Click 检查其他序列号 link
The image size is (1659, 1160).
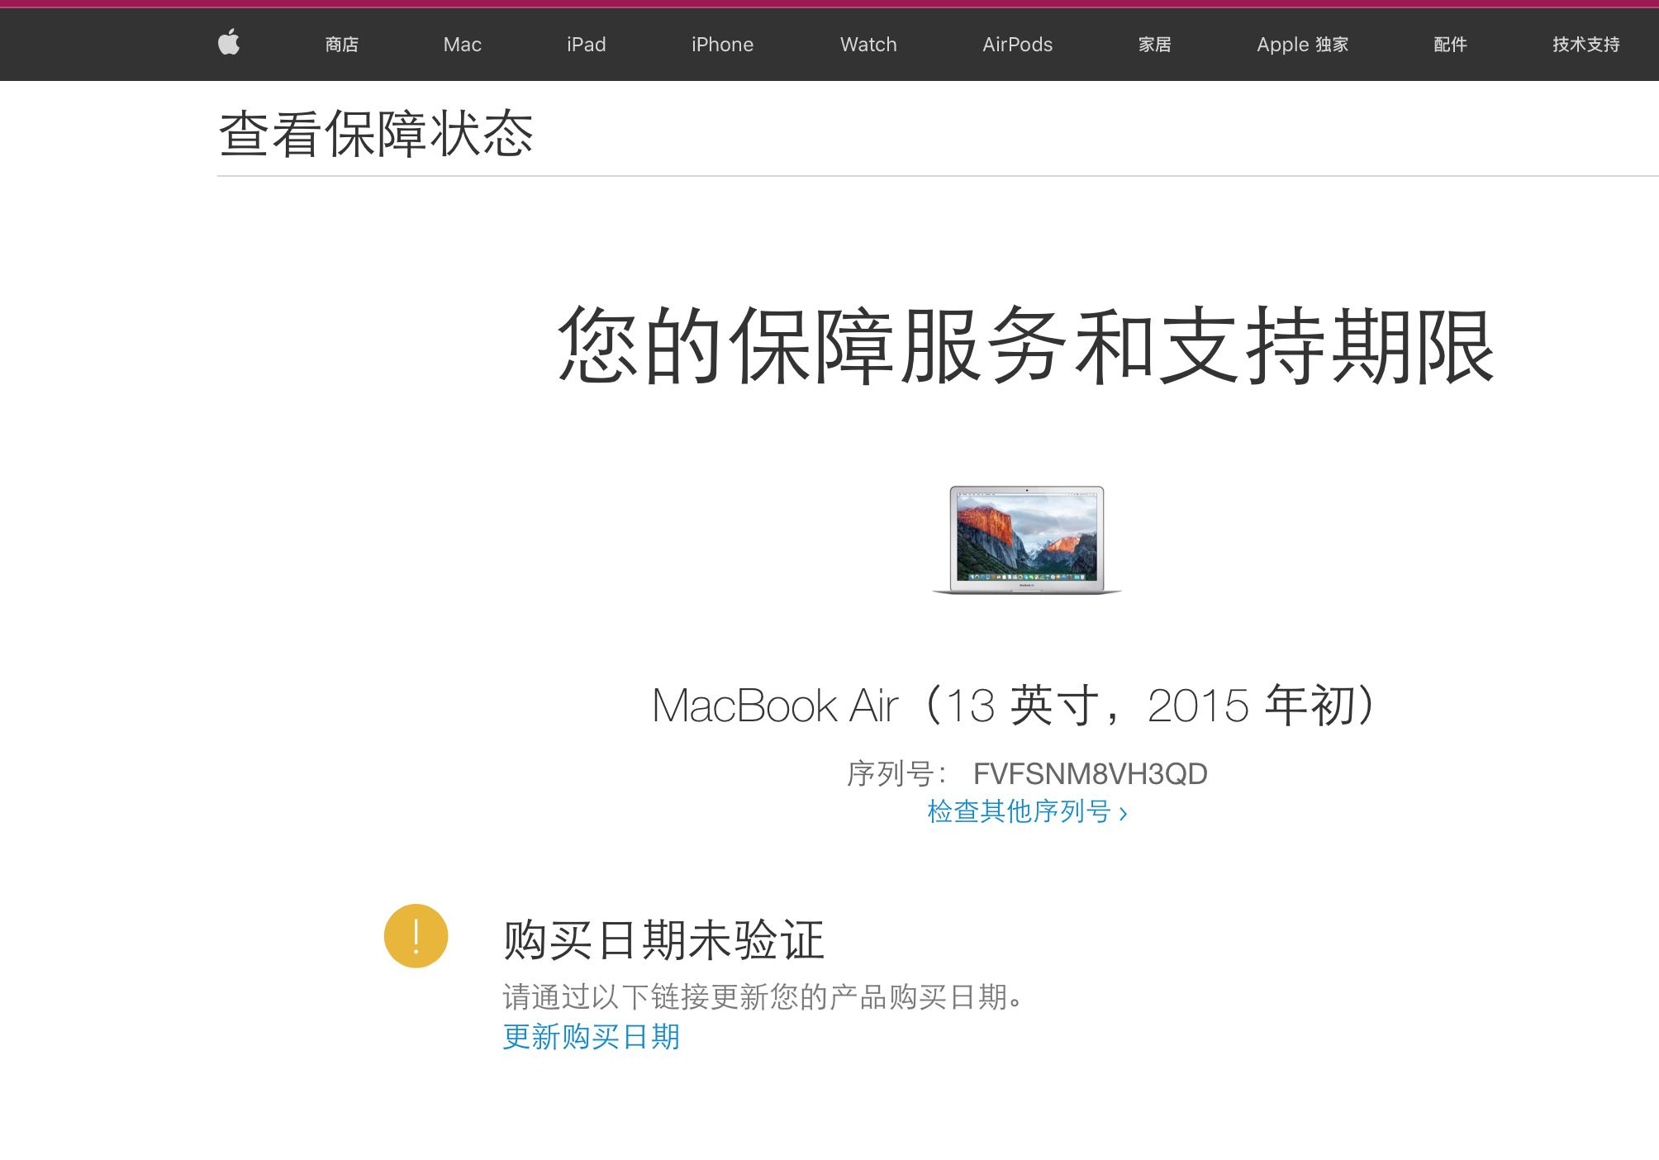tap(1026, 812)
